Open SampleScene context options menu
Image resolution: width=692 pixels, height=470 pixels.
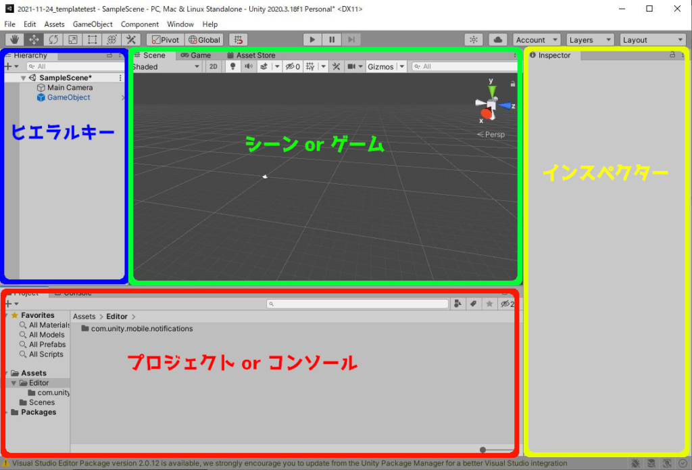[120, 78]
